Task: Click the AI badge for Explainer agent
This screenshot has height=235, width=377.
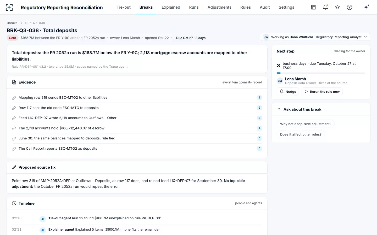Action: [x=43, y=230]
